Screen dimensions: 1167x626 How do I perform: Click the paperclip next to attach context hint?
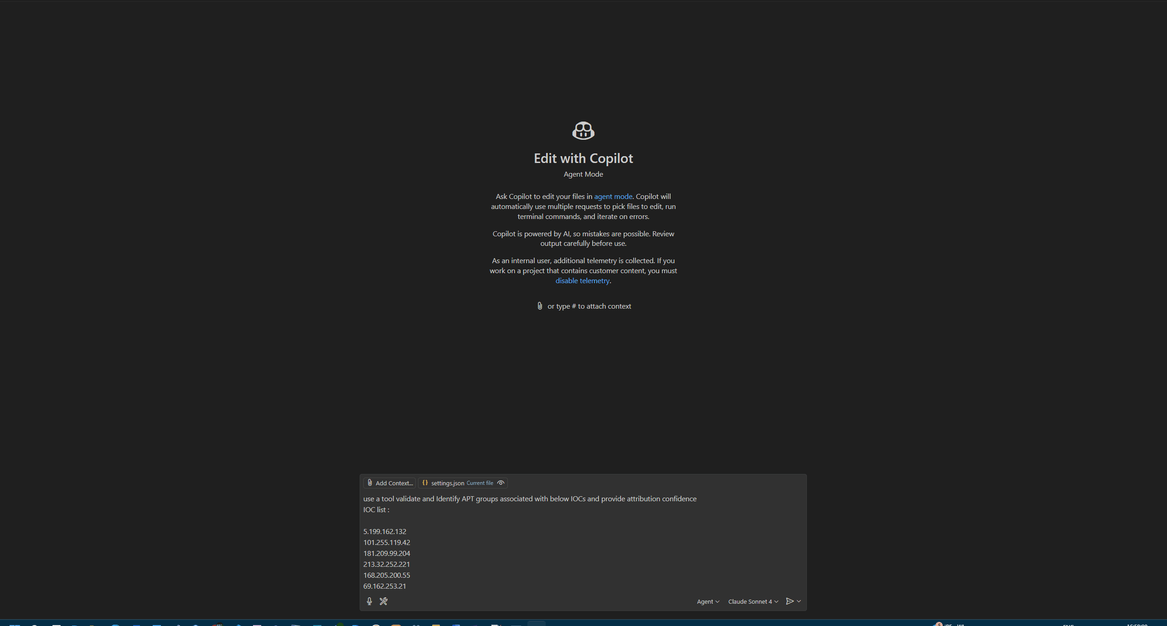[x=540, y=306]
